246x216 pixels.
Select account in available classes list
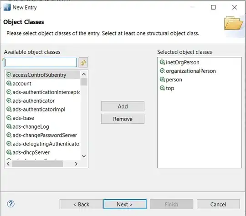point(22,84)
